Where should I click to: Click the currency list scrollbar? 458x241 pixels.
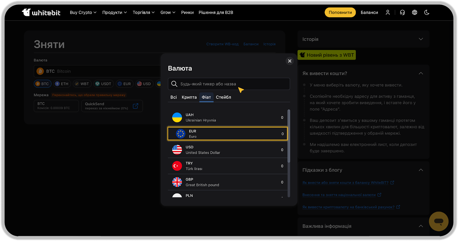click(x=289, y=137)
